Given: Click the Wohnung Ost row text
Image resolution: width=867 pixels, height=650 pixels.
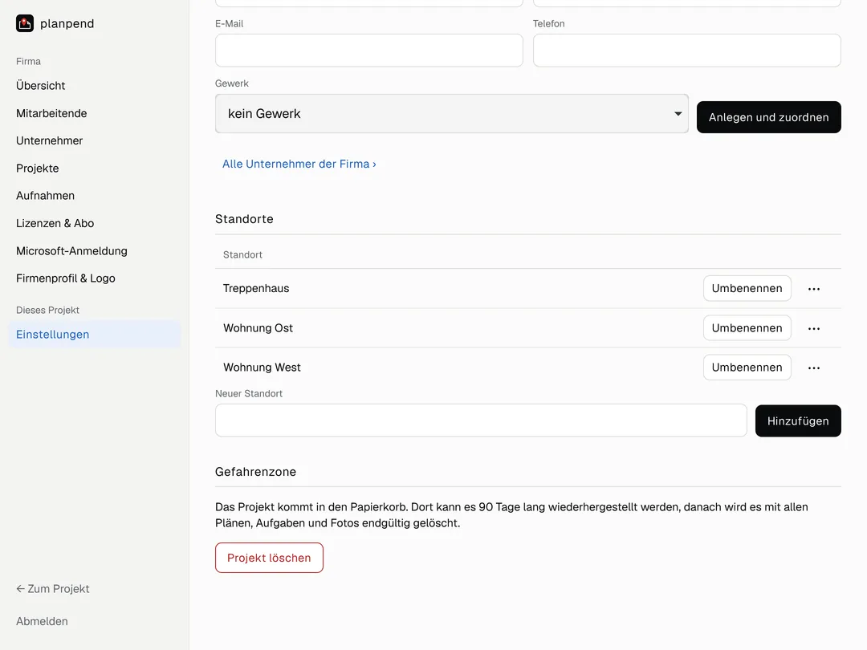Looking at the screenshot, I should pos(258,328).
